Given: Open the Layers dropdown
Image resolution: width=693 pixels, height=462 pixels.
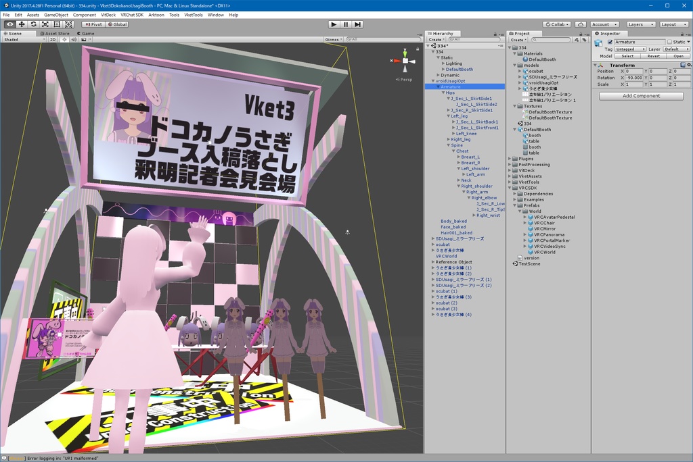Looking at the screenshot, I should [x=640, y=24].
